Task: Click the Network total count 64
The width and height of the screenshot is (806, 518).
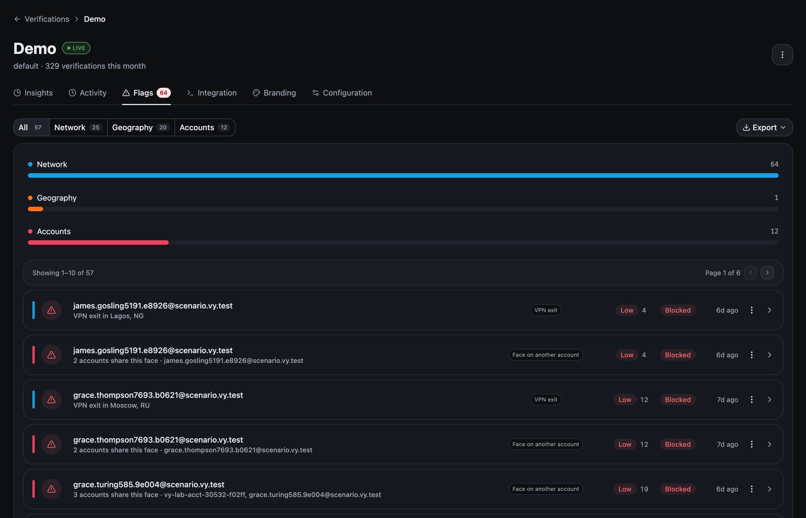Action: 774,164
